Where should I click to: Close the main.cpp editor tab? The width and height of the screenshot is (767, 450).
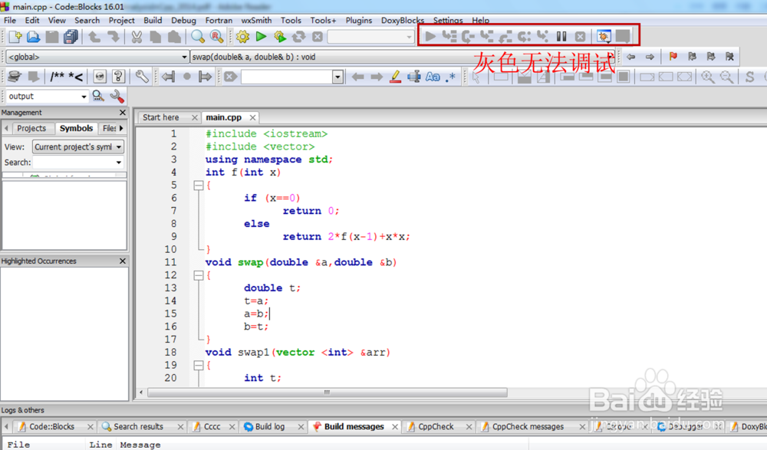[252, 117]
